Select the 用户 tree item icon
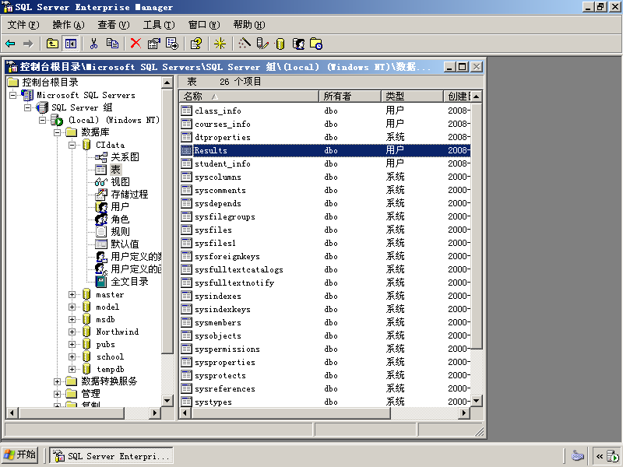 click(101, 207)
